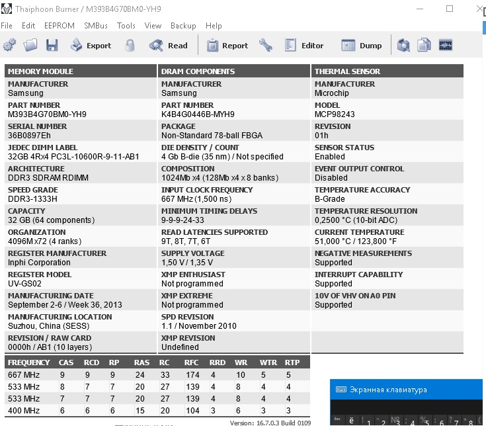This screenshot has width=486, height=426.
Task: Click the version 16.7.0.3 Build 0109 text
Action: click(x=270, y=423)
